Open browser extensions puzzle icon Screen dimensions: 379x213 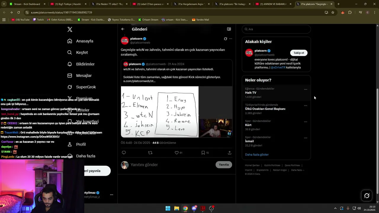[350, 12]
